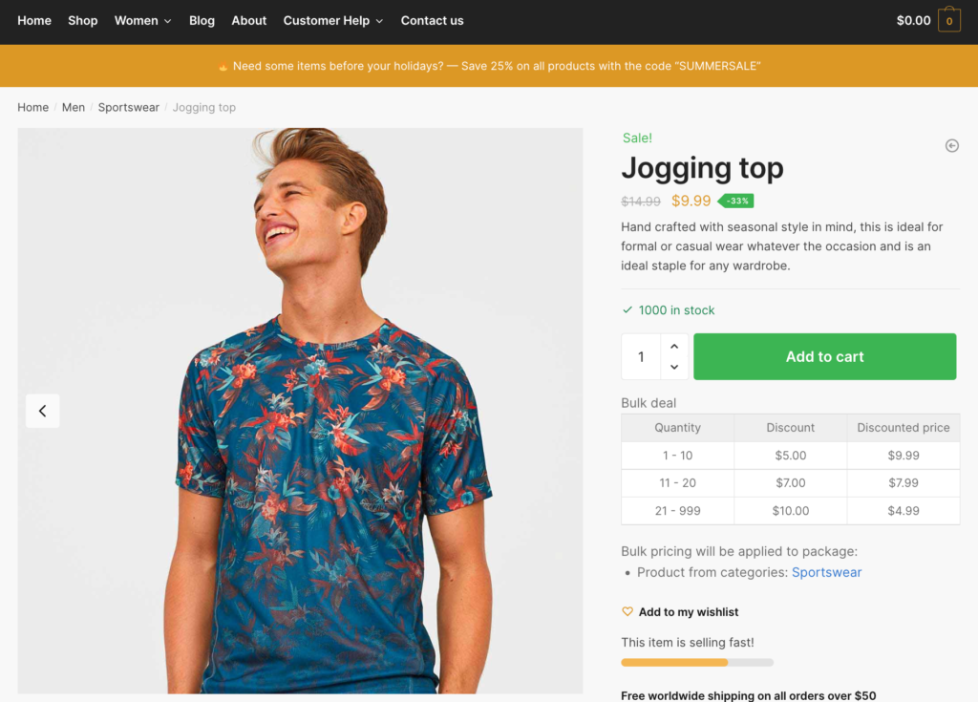This screenshot has height=702, width=978.
Task: Open the Sportswear breadcrumb dropdown path
Action: pyautogui.click(x=128, y=107)
